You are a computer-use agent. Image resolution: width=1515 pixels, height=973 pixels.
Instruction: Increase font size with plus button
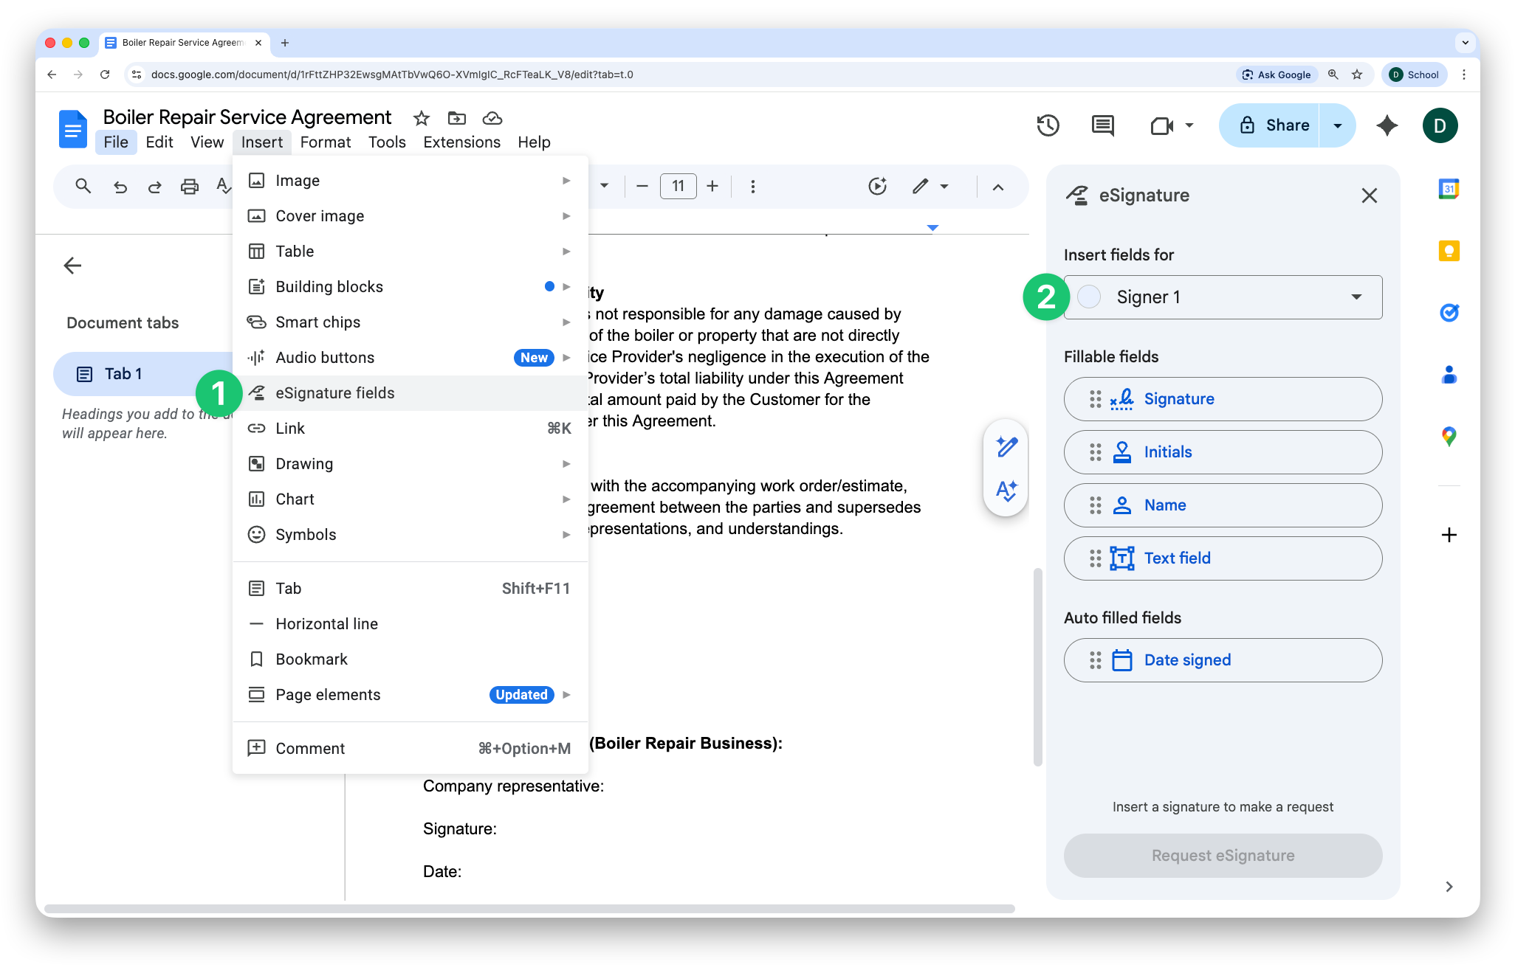[712, 187]
